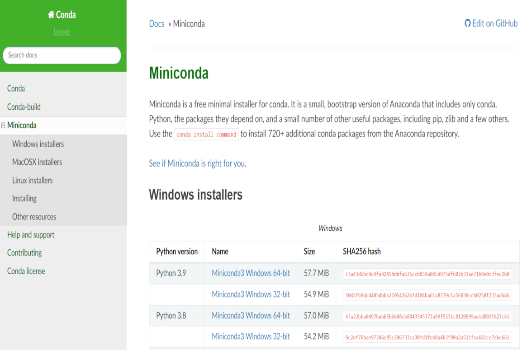Click the "57.7 MiB" size cell
Screen dimensions: 522x350
pos(316,273)
